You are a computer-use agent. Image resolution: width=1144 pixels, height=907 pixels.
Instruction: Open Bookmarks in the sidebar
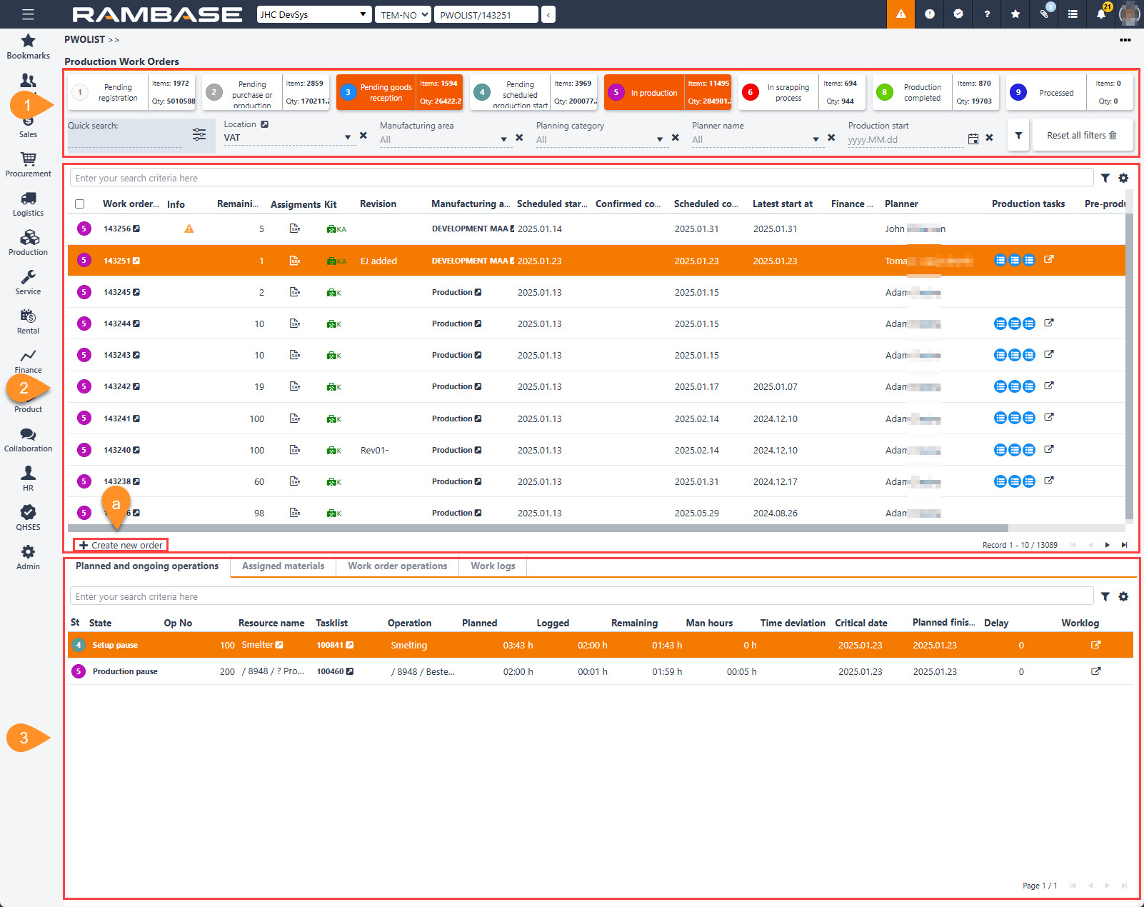(28, 46)
